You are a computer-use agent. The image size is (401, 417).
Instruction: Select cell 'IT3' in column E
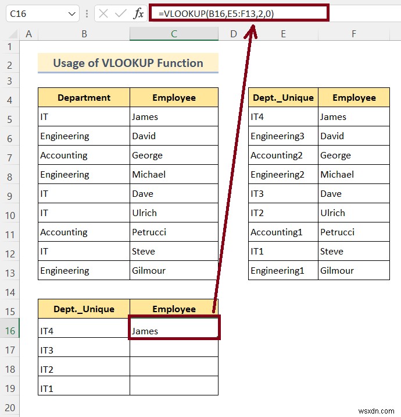click(x=283, y=193)
